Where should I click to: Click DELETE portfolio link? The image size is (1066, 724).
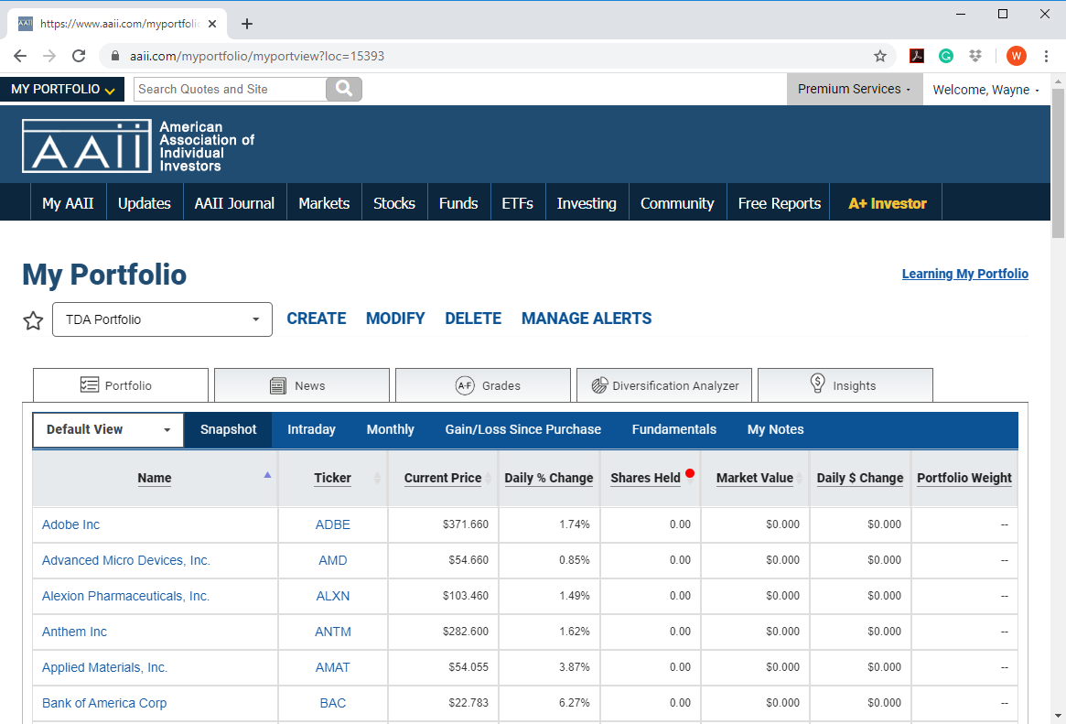(473, 319)
